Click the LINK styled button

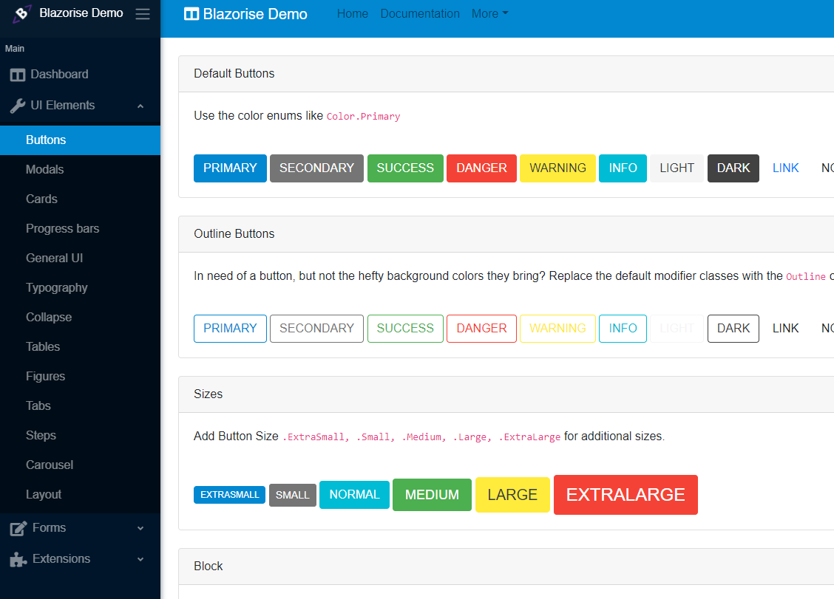[785, 168]
